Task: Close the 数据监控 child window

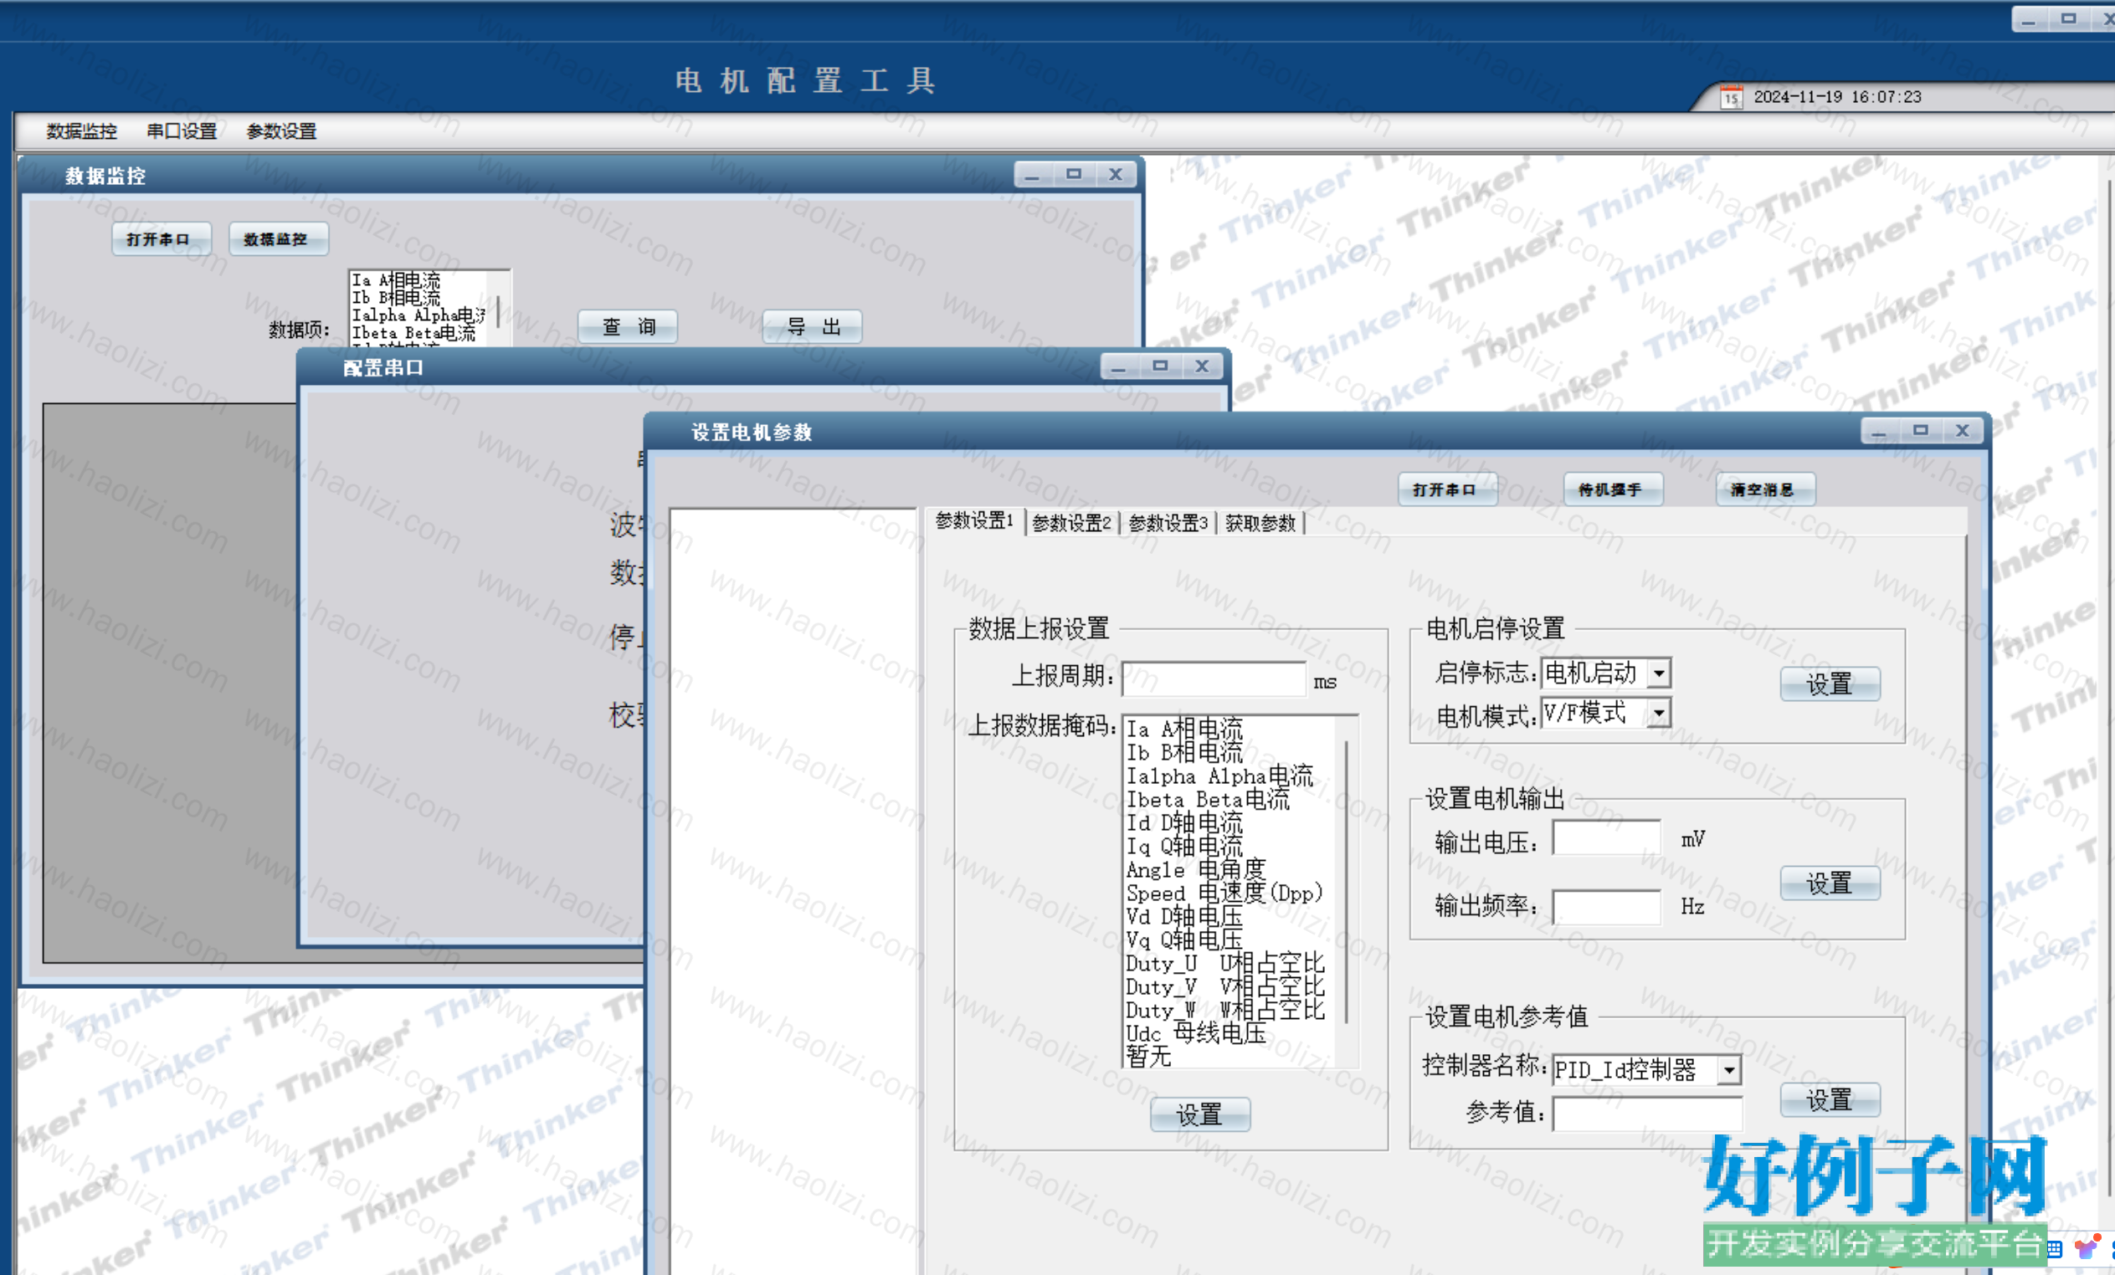Action: [1115, 174]
